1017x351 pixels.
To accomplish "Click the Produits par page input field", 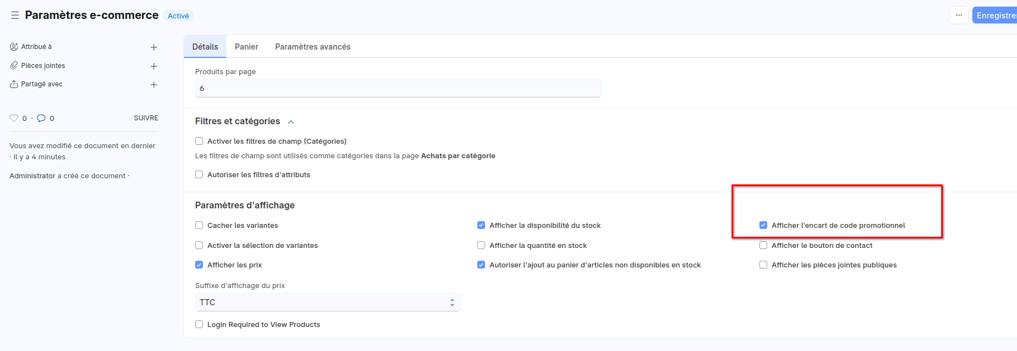I will 398,89.
